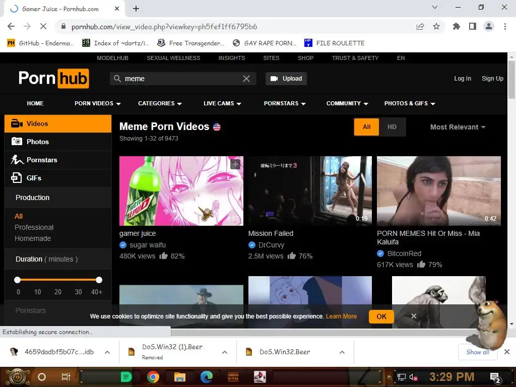This screenshot has width=516, height=387.
Task: Open options chevron for the .idb download
Action: (107, 352)
